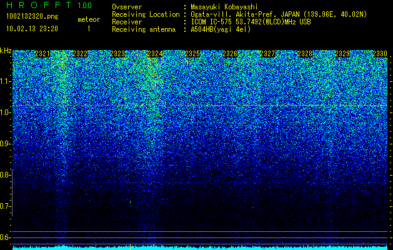Click the date stamp 10.02.13 23:20
Image resolution: width=393 pixels, height=250 pixels.
(32, 29)
